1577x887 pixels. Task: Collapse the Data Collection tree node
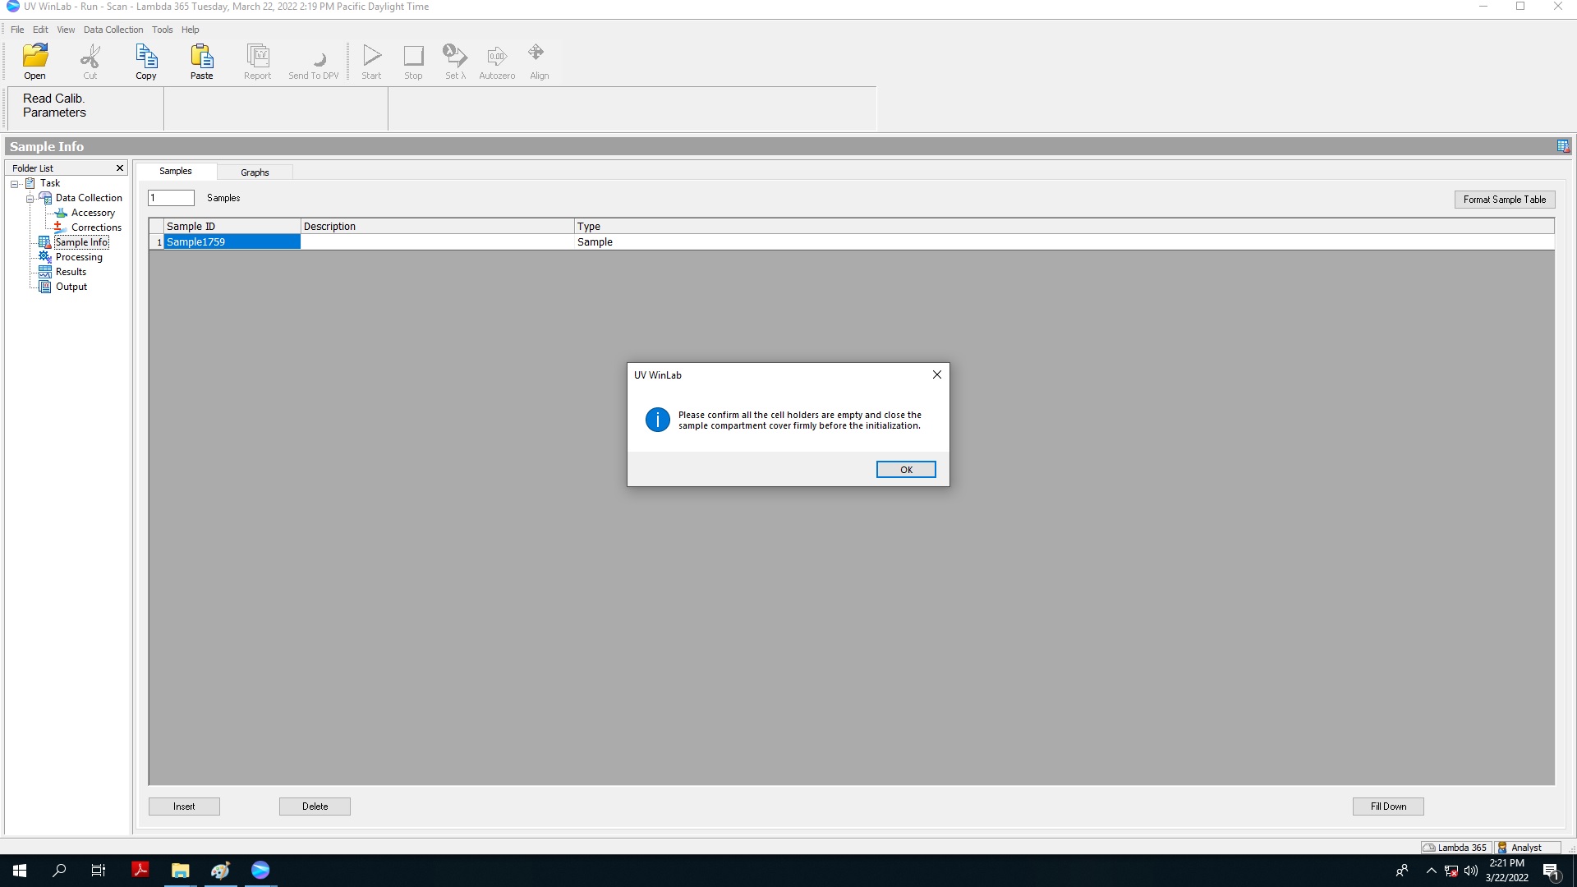30,199
